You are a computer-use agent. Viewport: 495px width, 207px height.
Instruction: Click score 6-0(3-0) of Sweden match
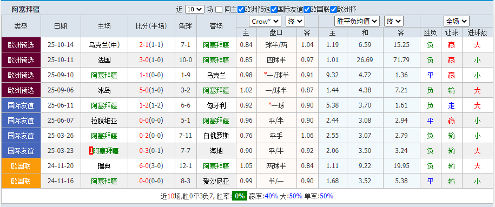click(151, 166)
